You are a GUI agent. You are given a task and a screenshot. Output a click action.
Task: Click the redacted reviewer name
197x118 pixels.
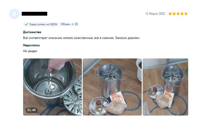tap(34, 14)
